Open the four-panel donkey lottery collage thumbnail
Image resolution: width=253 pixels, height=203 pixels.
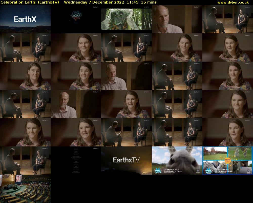[228, 161]
